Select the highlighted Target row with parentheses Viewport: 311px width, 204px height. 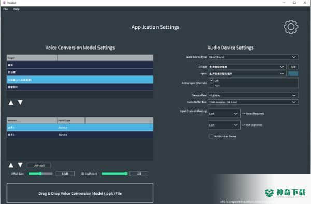point(80,80)
